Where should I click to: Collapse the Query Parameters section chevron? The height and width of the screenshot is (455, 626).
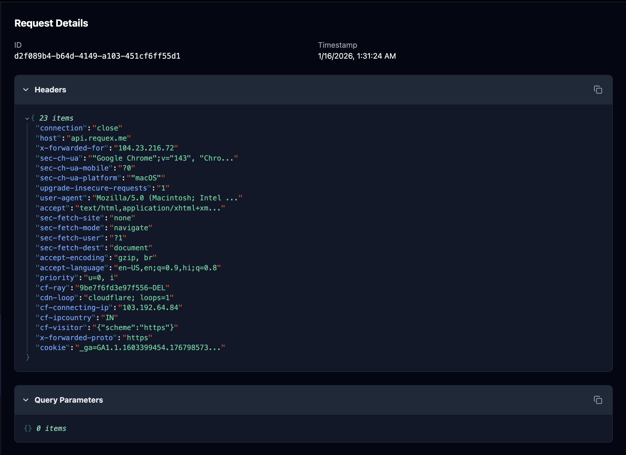click(26, 400)
